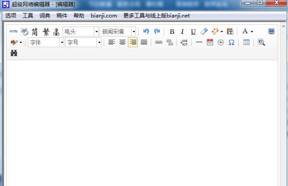The width and height of the screenshot is (288, 186).
Task: Toggle fullscreen monitor icon
Action: (271, 31)
